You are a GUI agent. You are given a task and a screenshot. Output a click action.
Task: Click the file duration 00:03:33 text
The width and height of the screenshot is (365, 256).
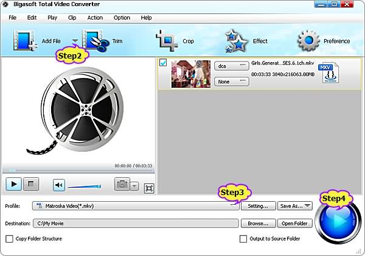261,74
